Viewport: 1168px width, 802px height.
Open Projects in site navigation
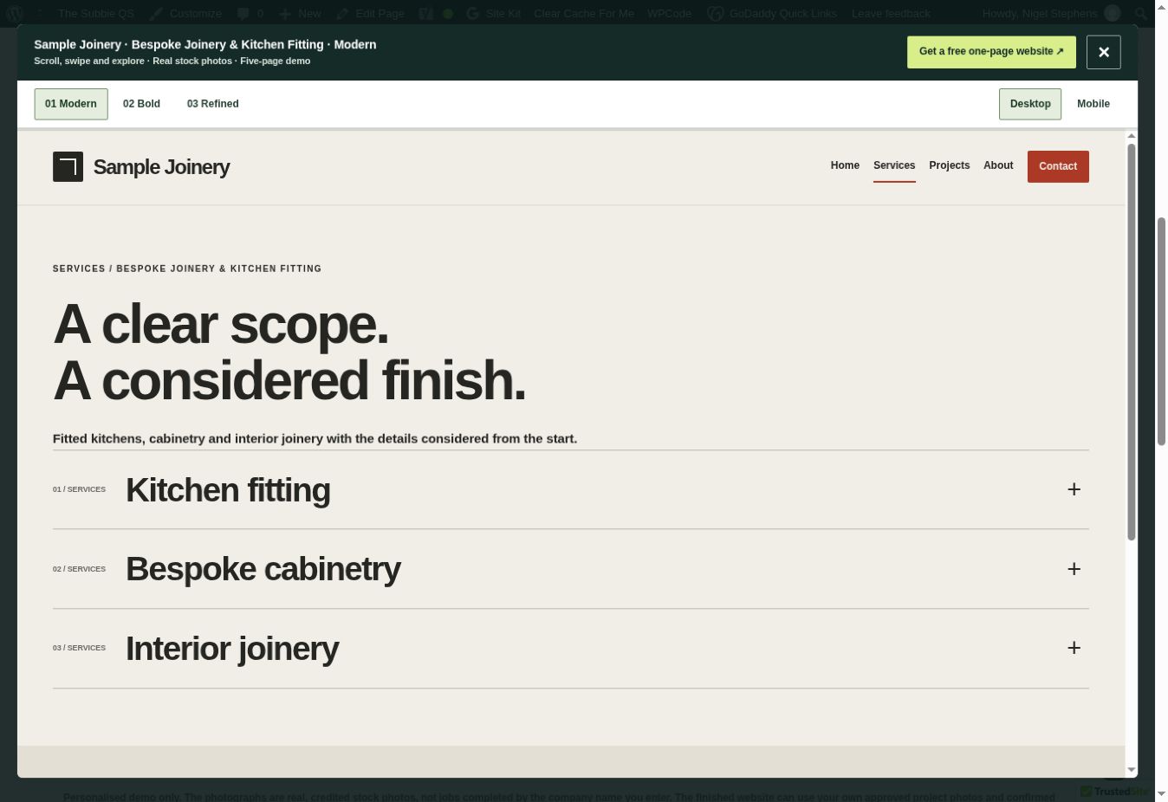950,165
